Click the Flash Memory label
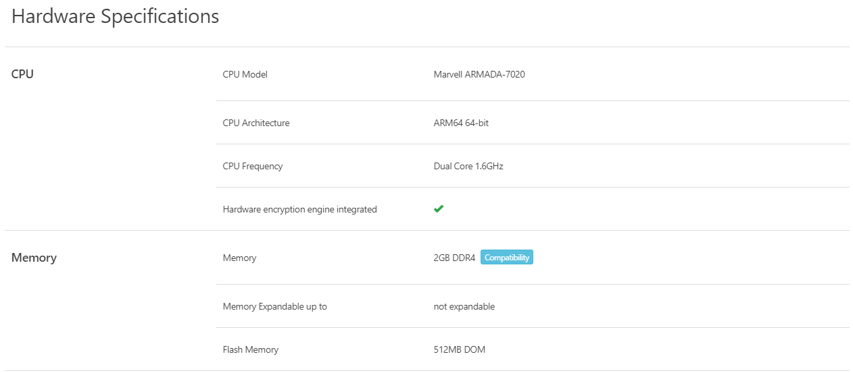This screenshot has width=853, height=373. [x=250, y=349]
